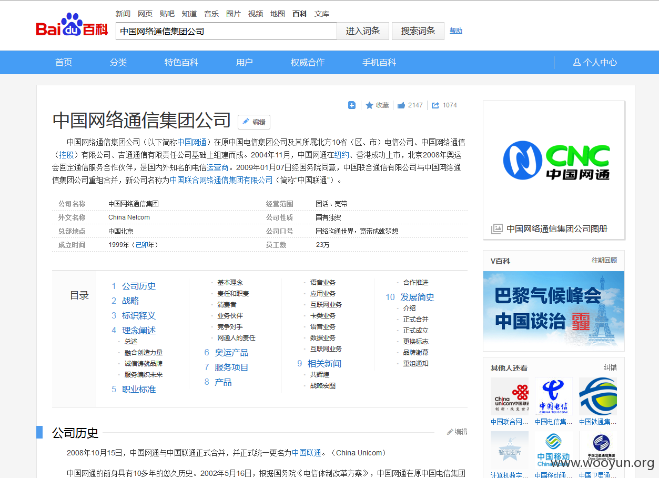Jump to contents item 4 理念阐述
The height and width of the screenshot is (478, 659).
coord(139,330)
